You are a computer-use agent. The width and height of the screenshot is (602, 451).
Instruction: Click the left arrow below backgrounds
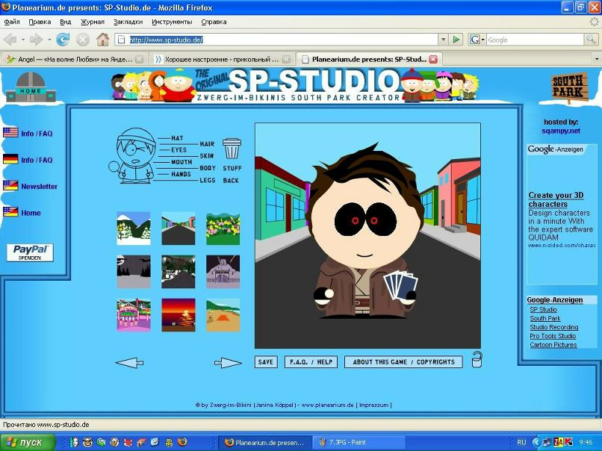coord(129,363)
